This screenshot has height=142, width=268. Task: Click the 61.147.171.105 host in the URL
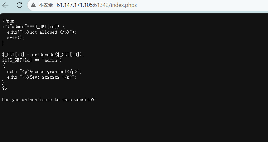click(x=75, y=5)
